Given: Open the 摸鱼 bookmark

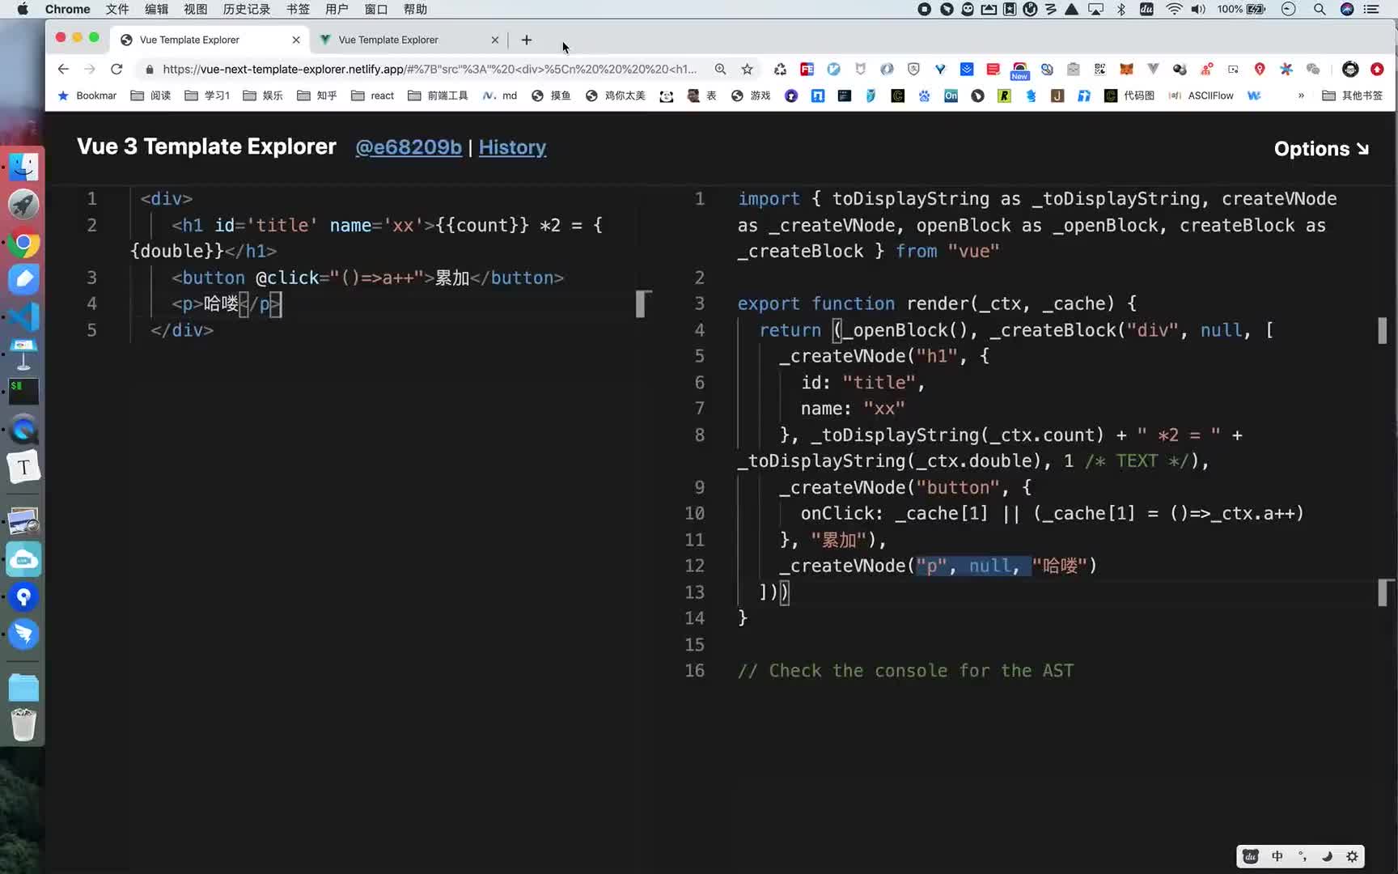Looking at the screenshot, I should [551, 95].
